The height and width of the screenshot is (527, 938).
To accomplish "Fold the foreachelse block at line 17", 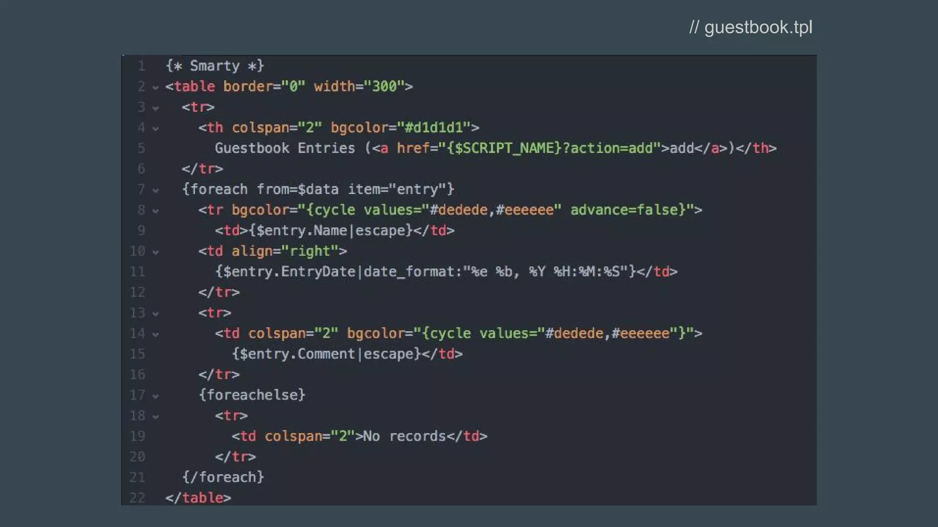I will pos(156,396).
